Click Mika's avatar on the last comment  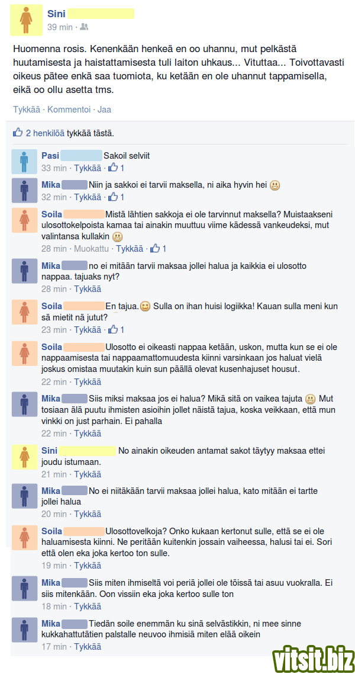coord(24,630)
